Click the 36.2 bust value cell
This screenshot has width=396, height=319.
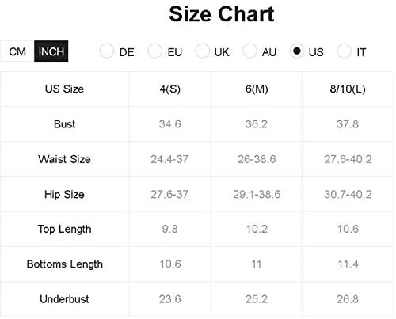click(257, 124)
